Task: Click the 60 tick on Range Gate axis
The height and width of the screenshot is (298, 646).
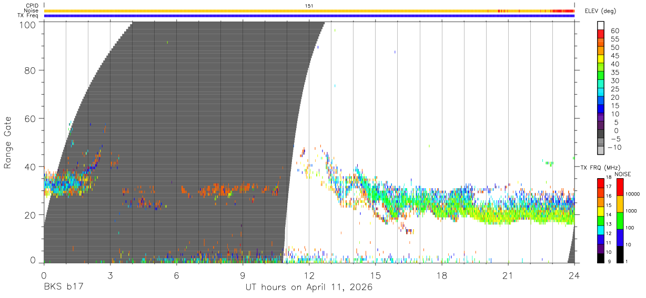Action: point(29,118)
